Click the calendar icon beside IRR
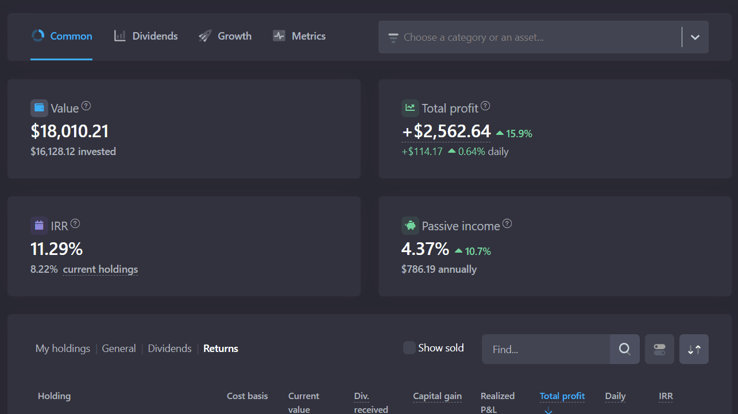 coord(39,226)
